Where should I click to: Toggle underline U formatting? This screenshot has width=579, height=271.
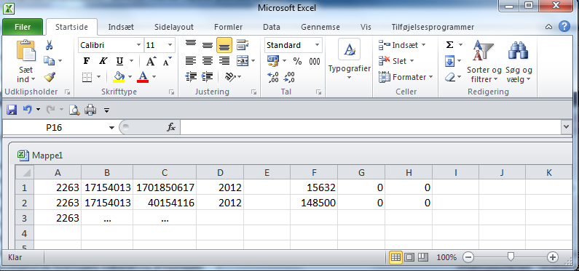(119, 61)
